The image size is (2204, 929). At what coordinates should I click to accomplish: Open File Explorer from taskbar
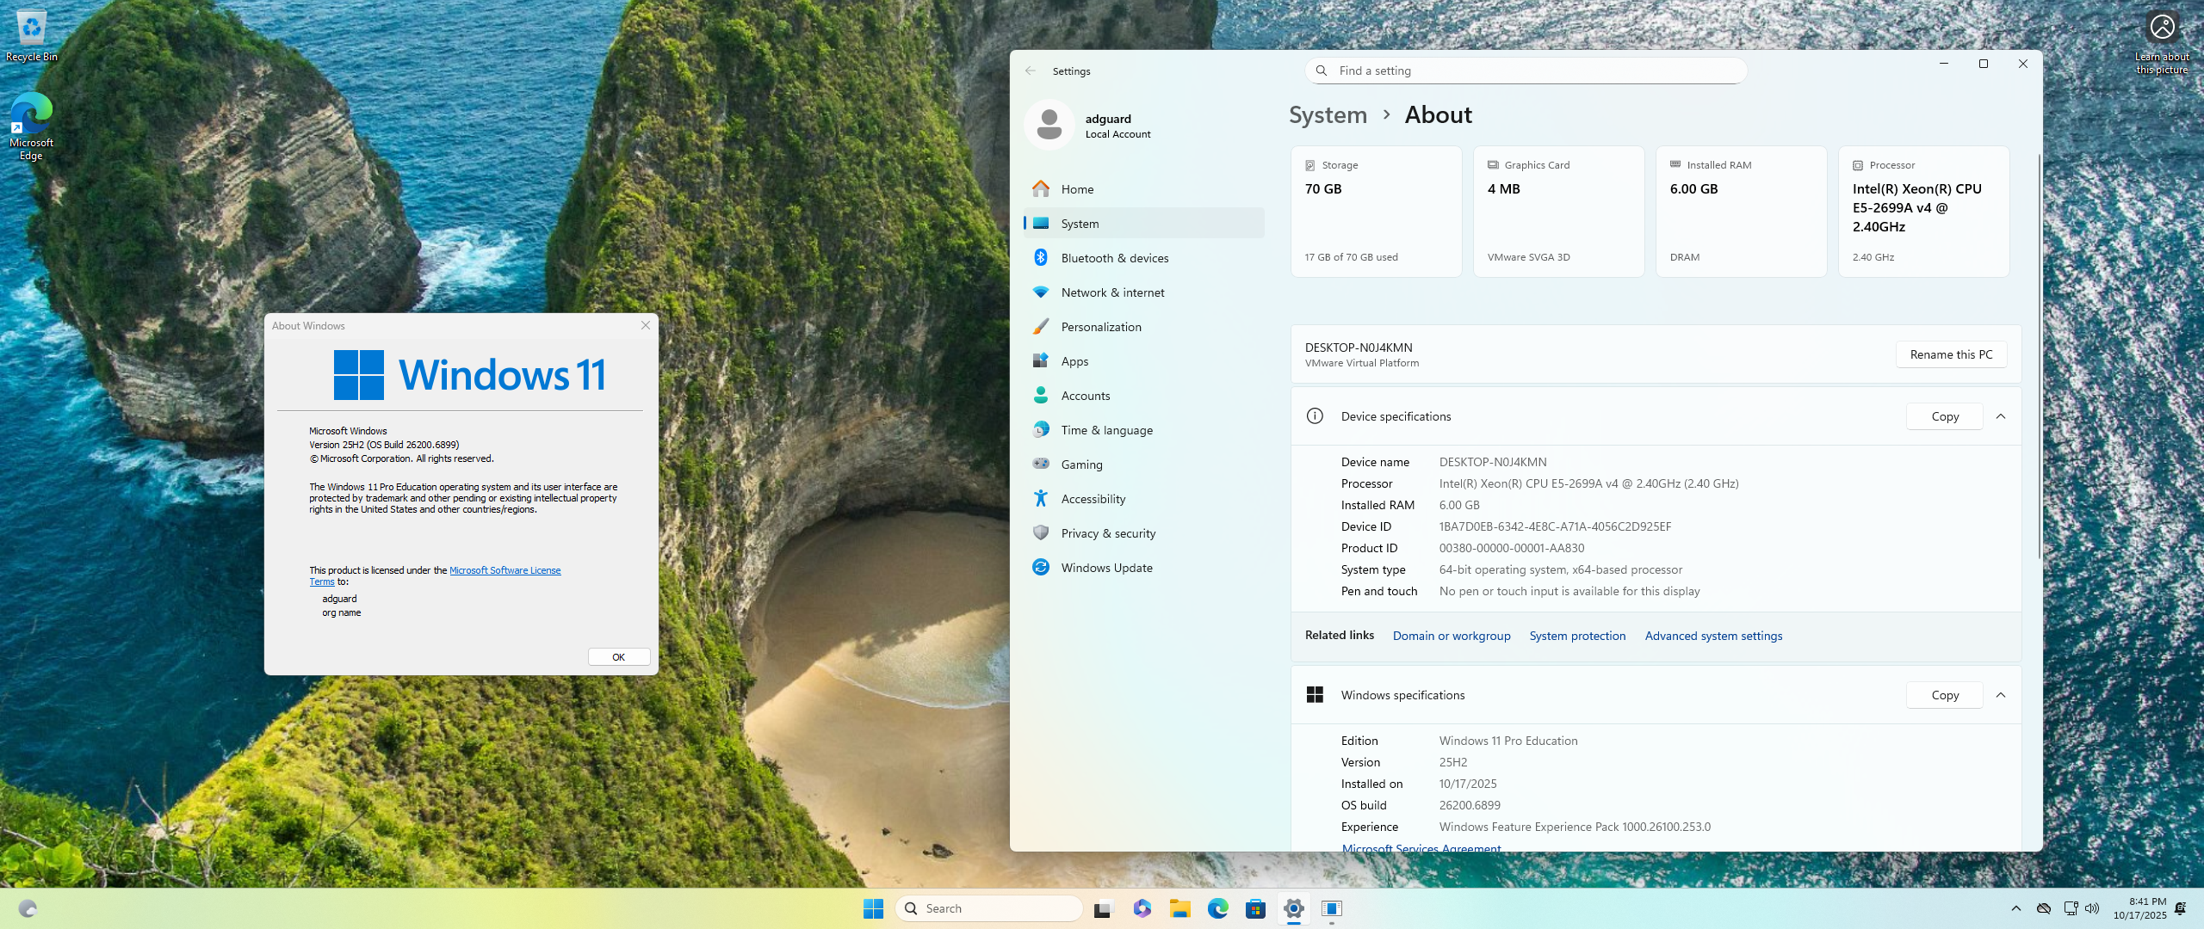[1179, 908]
